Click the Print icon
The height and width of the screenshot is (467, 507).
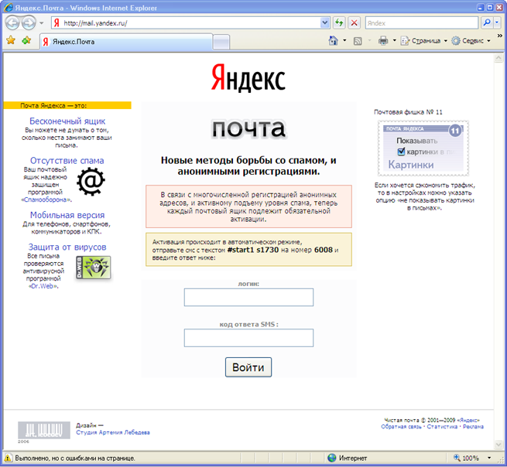click(x=383, y=41)
